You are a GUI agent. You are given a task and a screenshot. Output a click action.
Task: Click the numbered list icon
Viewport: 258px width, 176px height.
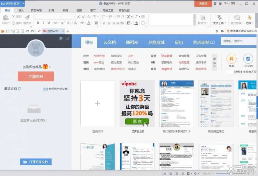(111, 17)
